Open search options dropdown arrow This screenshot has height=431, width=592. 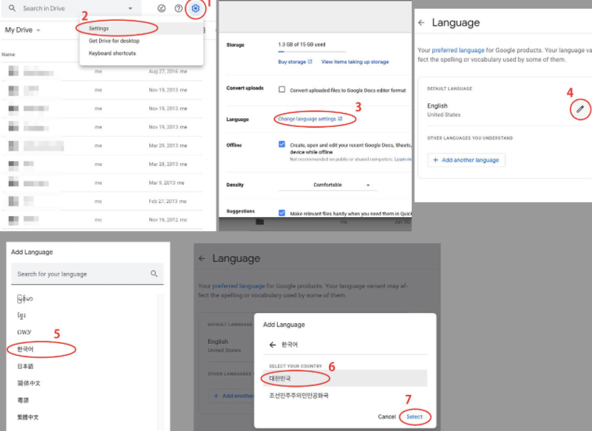pos(130,8)
